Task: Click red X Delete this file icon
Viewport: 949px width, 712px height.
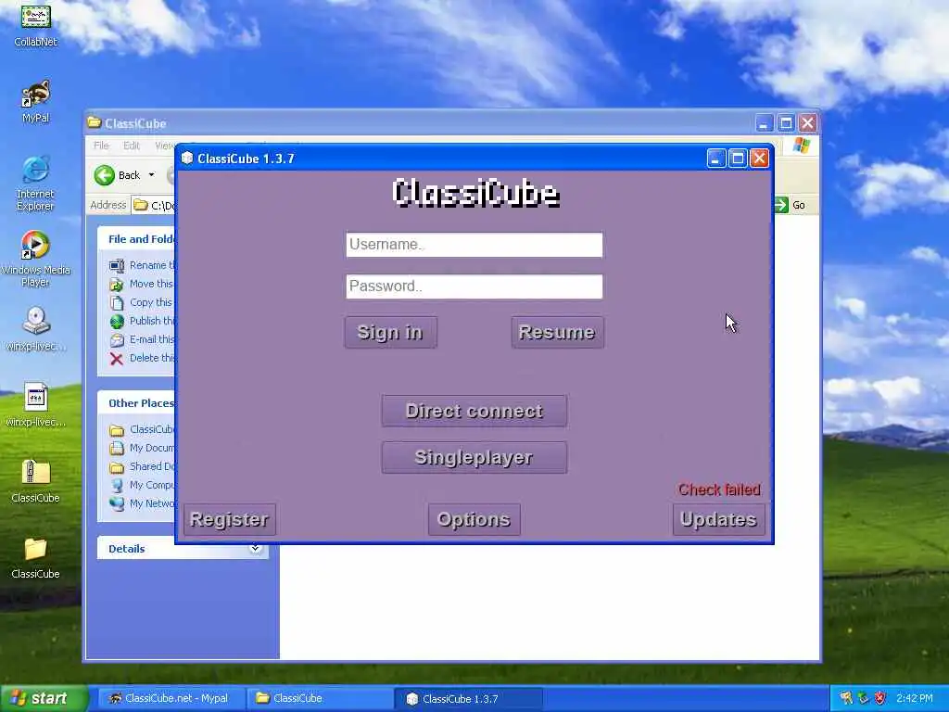Action: pyautogui.click(x=117, y=359)
